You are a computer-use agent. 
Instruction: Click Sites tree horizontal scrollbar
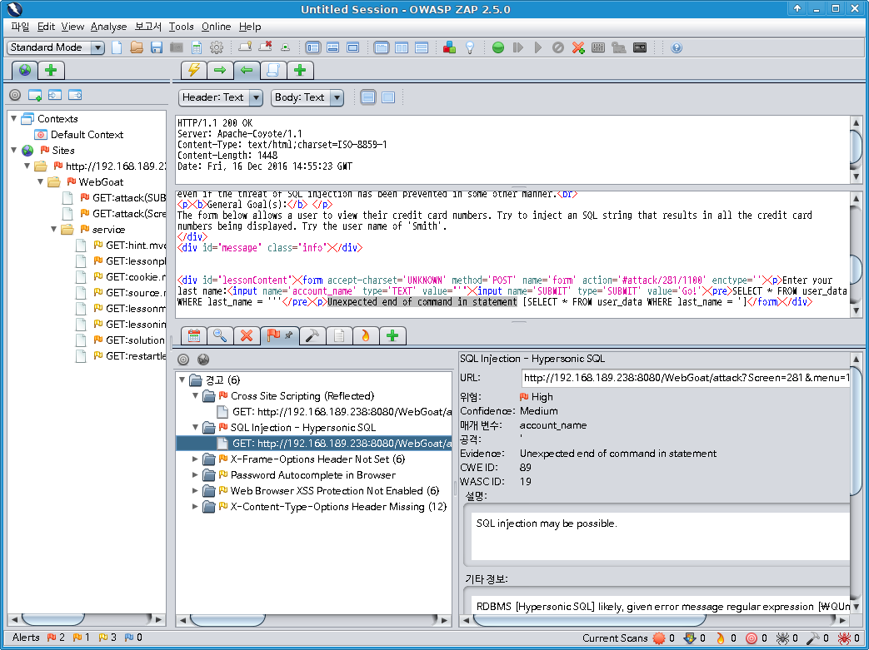pyautogui.click(x=87, y=619)
